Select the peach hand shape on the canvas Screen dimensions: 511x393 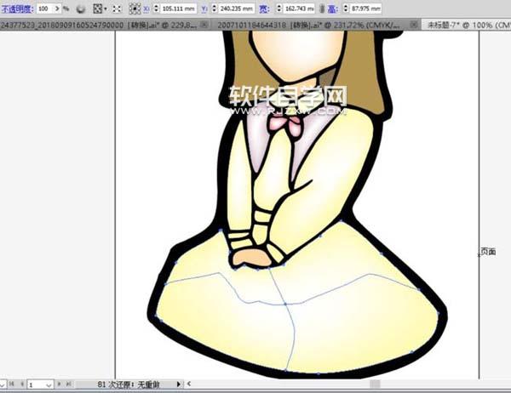coord(252,259)
